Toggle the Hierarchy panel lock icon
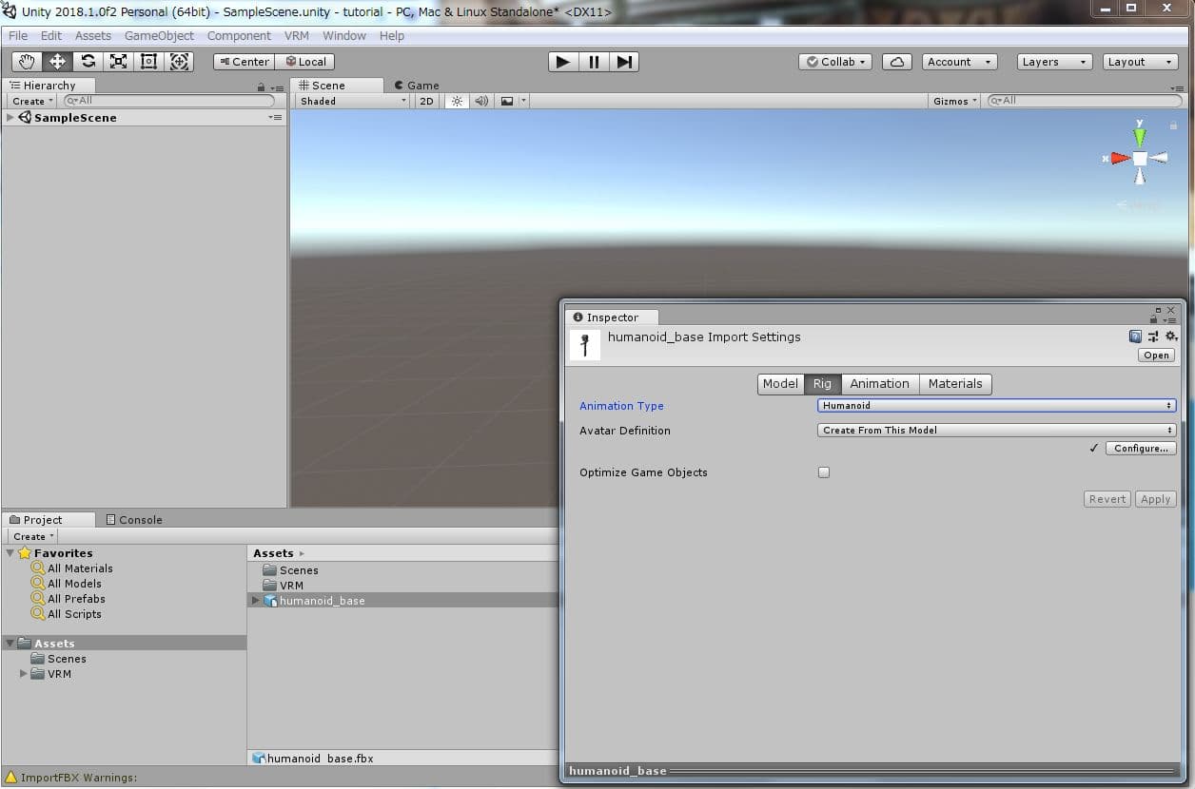 coord(261,87)
